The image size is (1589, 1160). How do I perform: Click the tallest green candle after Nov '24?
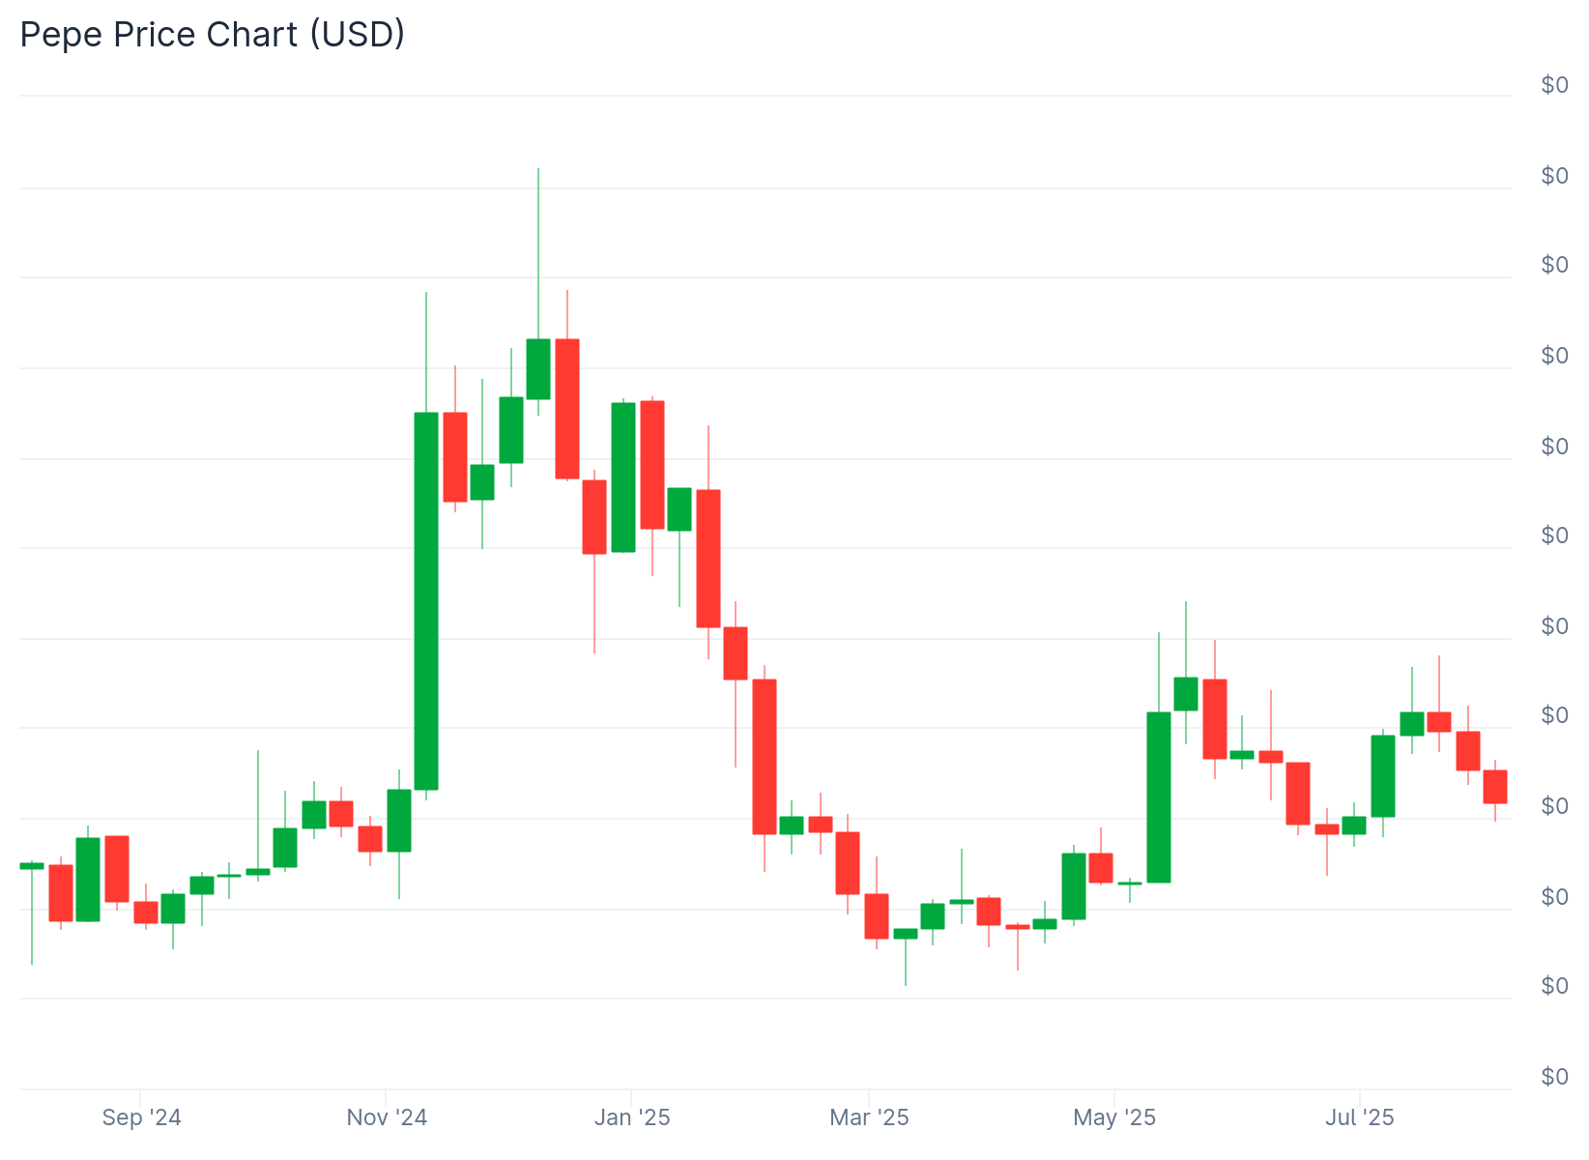[x=426, y=600]
